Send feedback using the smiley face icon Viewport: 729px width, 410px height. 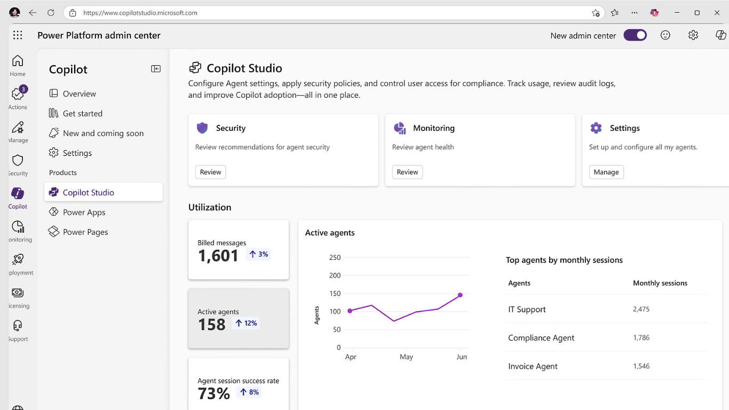(665, 35)
